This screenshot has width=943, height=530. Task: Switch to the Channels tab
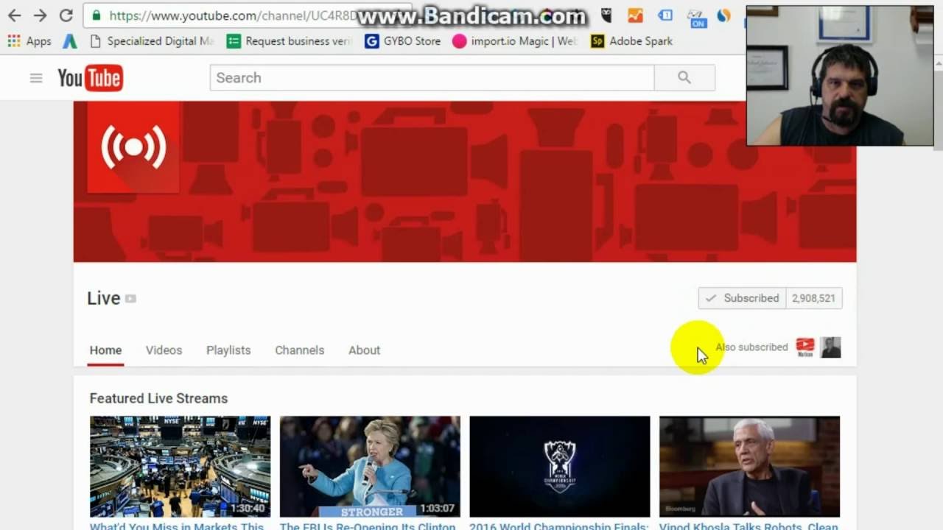point(300,350)
